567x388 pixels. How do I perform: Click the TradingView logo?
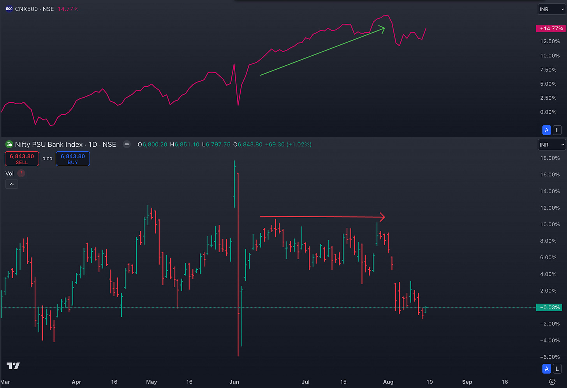(x=13, y=366)
